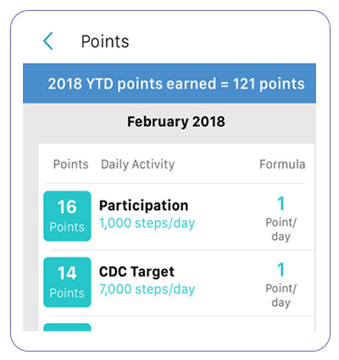Click the 1,000 steps/day link
The image size is (339, 360).
coord(147,223)
